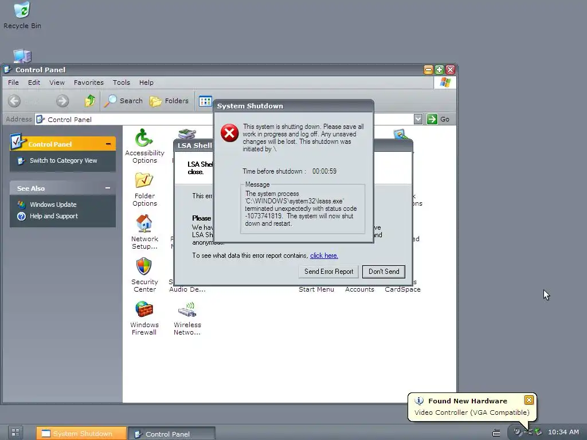587x440 pixels.
Task: Minimize the Control Panel window
Action: point(428,69)
